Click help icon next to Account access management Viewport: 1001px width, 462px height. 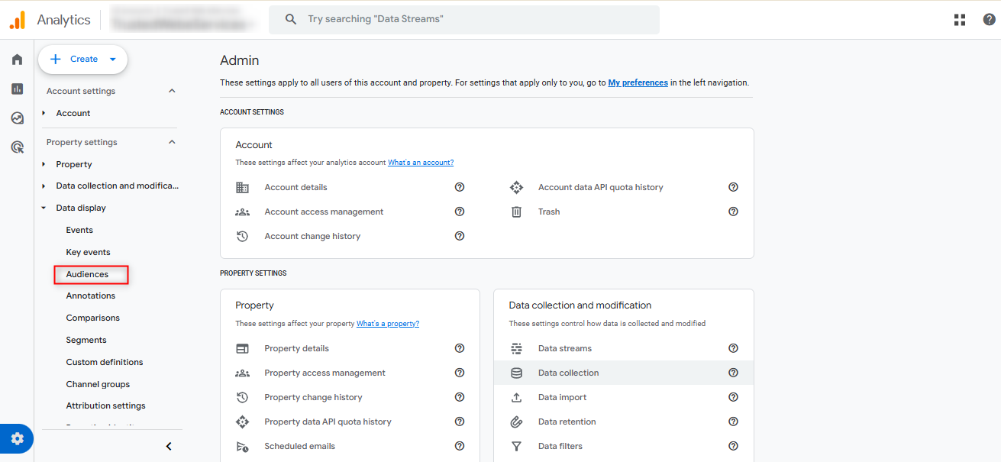pos(460,212)
